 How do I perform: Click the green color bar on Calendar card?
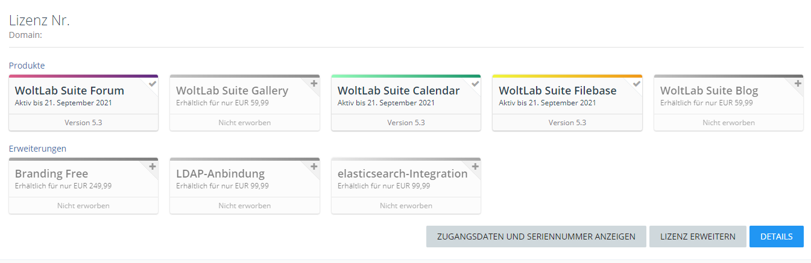click(406, 76)
